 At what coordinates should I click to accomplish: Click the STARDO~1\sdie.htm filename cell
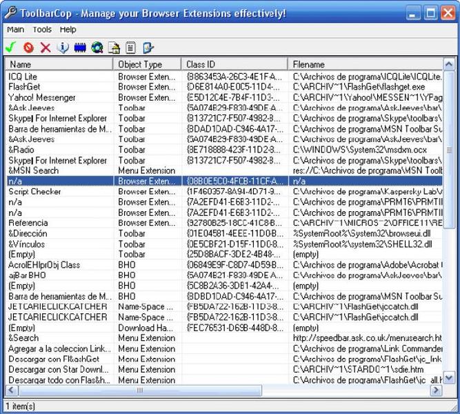pos(358,369)
